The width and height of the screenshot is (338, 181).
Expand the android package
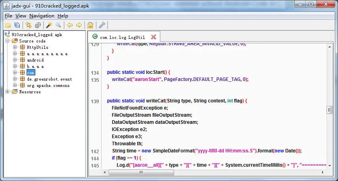pyautogui.click(x=15, y=60)
